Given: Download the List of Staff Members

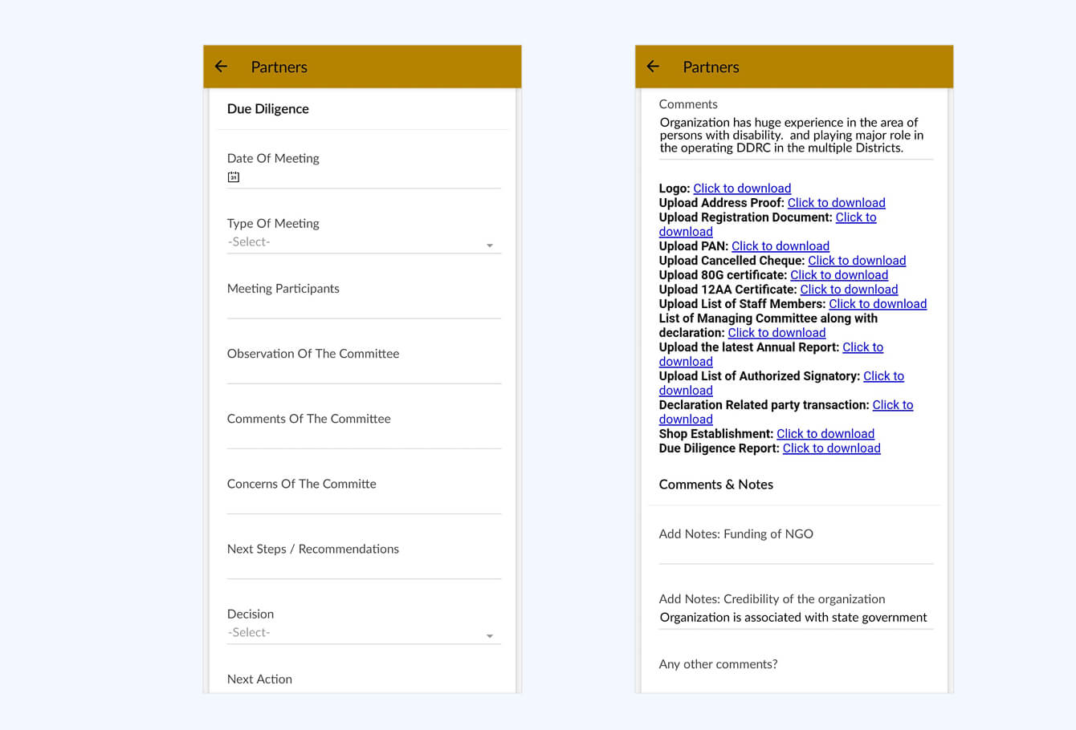Looking at the screenshot, I should (877, 303).
